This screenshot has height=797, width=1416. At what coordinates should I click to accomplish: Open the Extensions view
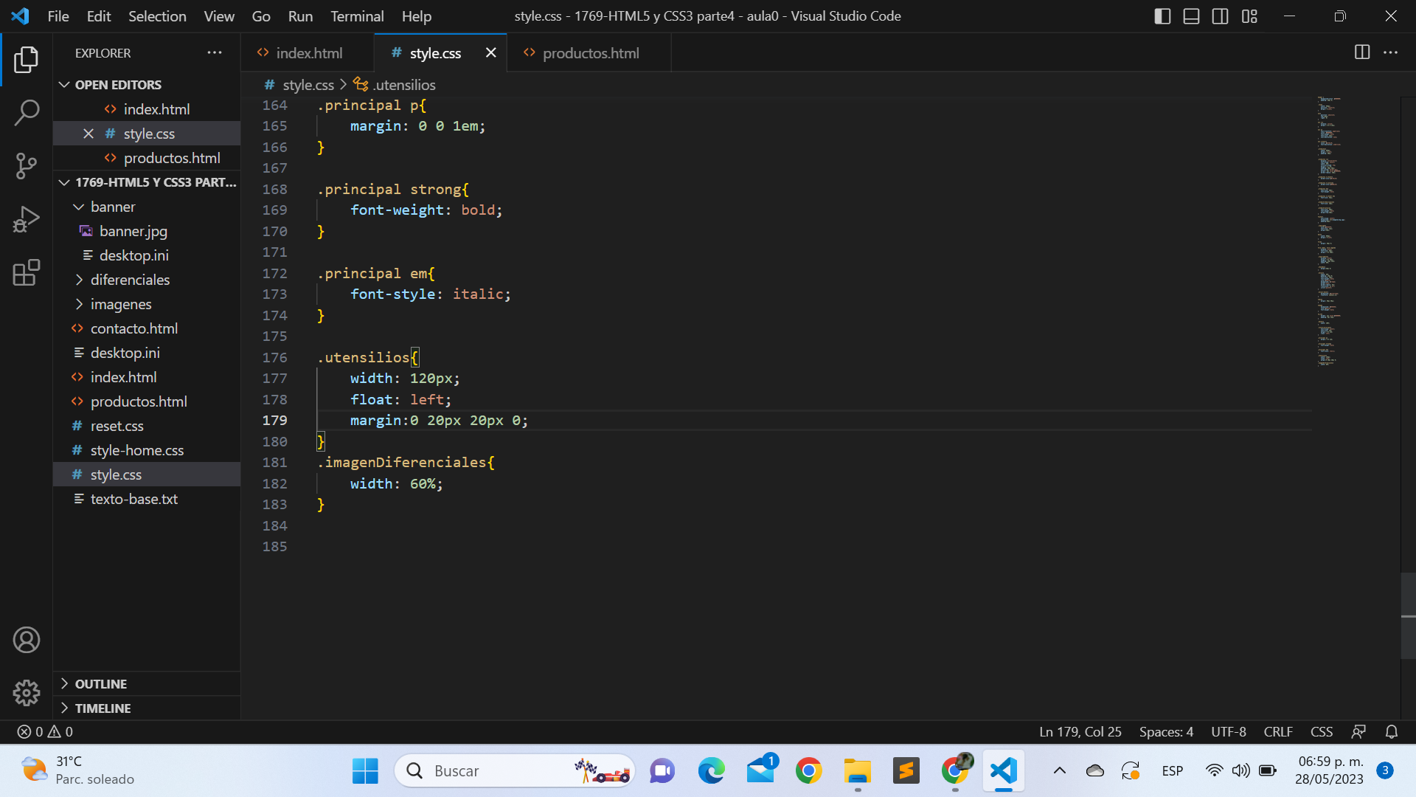tap(27, 272)
